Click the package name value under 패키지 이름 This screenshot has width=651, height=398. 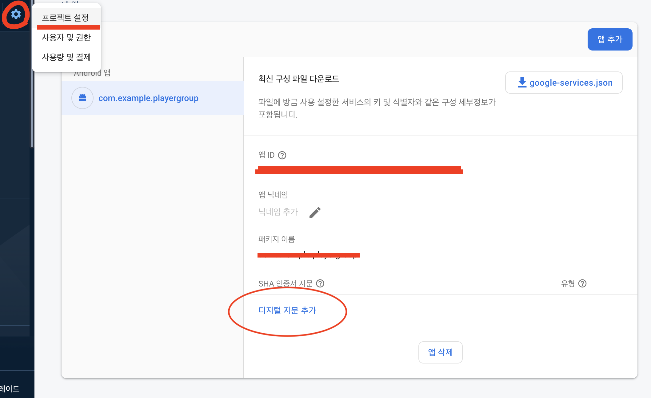point(308,255)
